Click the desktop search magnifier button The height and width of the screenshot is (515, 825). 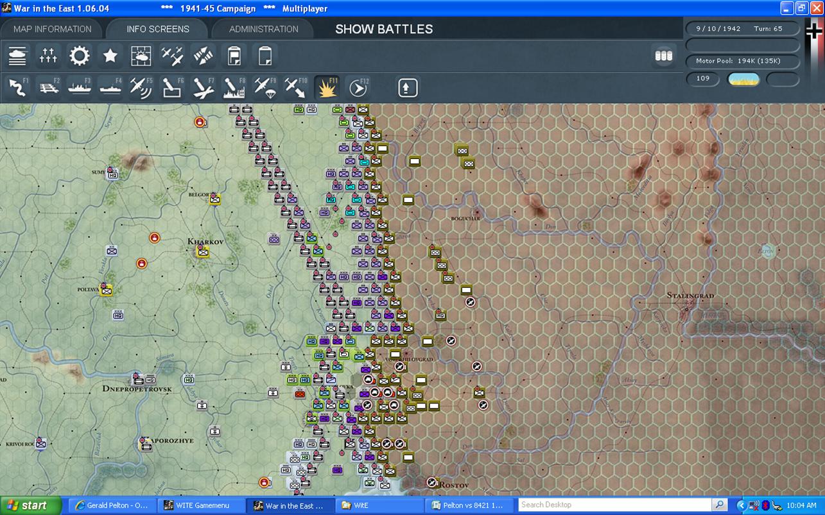(720, 505)
